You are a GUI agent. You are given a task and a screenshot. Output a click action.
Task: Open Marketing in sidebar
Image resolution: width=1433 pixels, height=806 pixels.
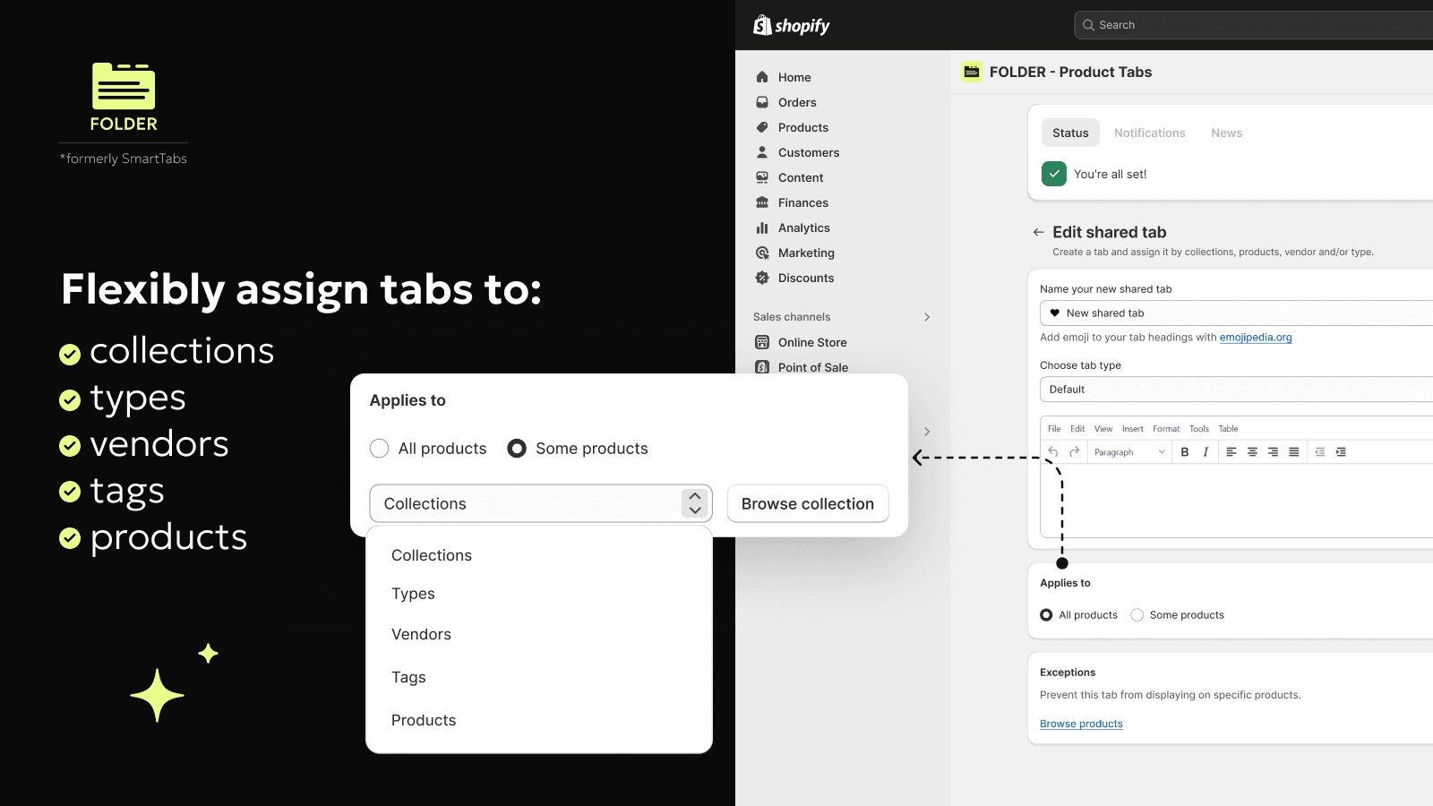806,253
